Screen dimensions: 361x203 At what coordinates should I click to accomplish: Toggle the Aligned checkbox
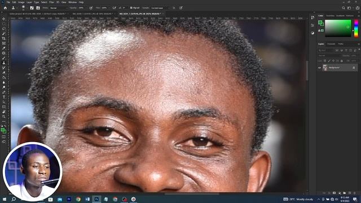click(131, 8)
